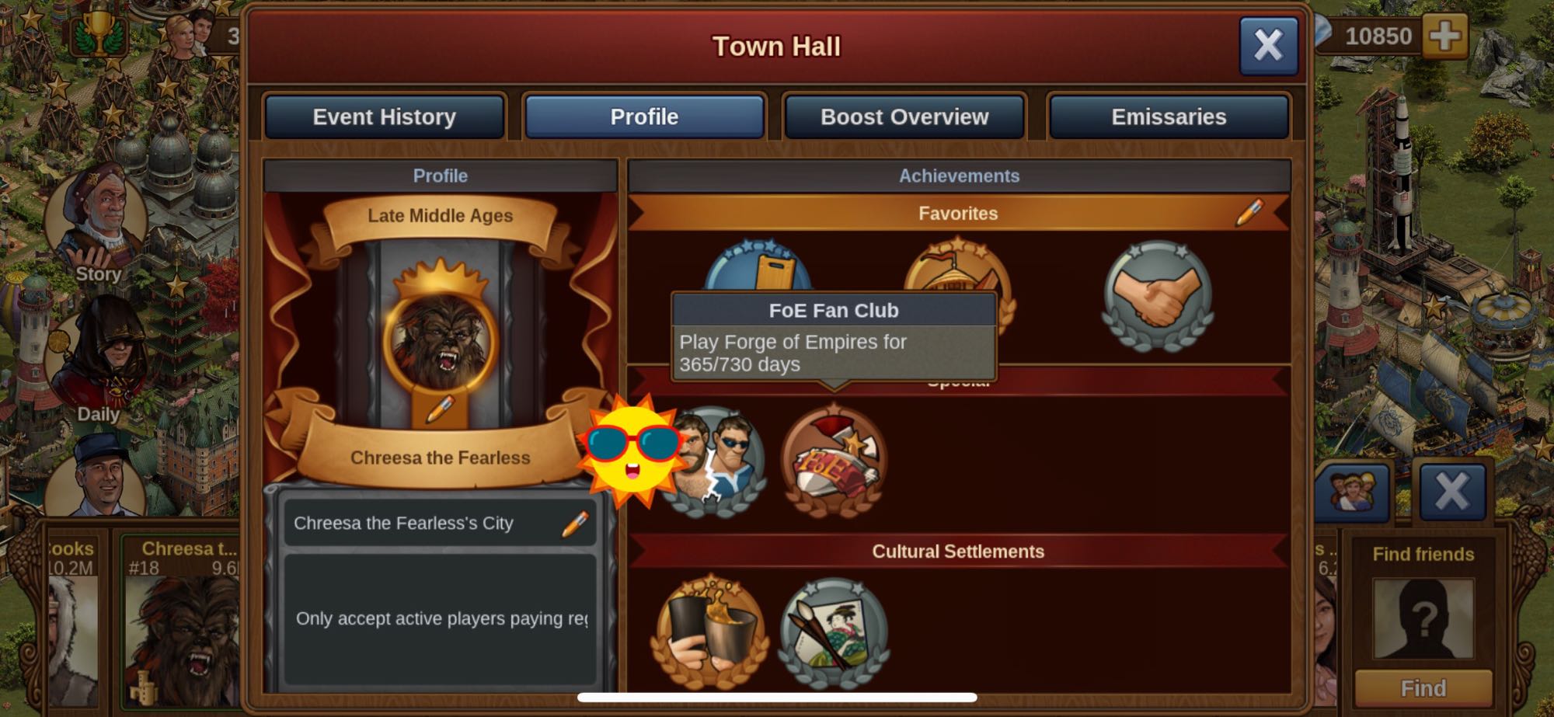The width and height of the screenshot is (1554, 717).
Task: Open the Daily quest hooded character
Action: (x=99, y=360)
